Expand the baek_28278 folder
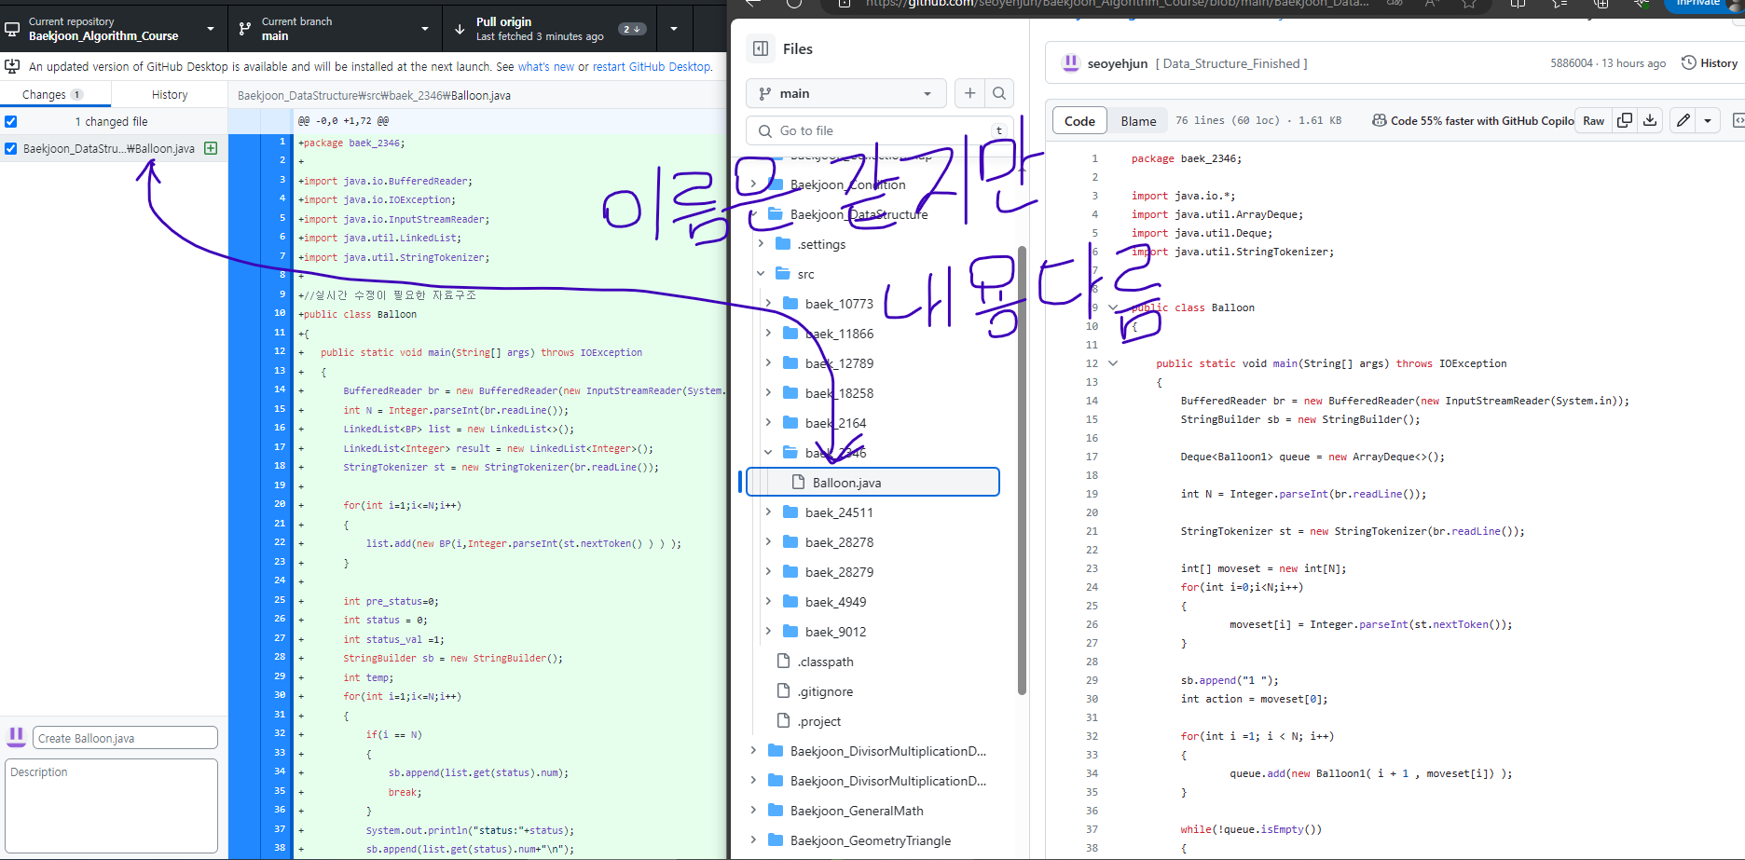The width and height of the screenshot is (1745, 860). point(768,542)
